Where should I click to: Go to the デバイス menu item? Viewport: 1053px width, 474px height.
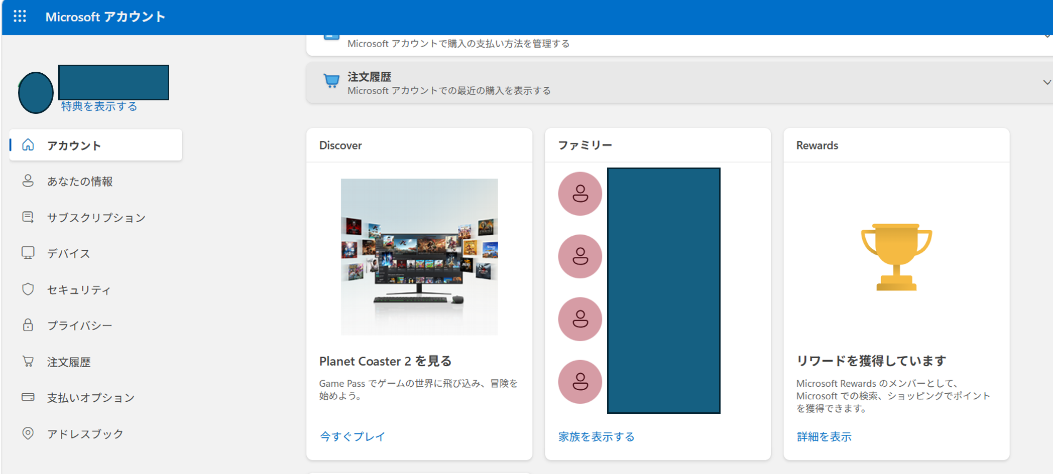[69, 253]
